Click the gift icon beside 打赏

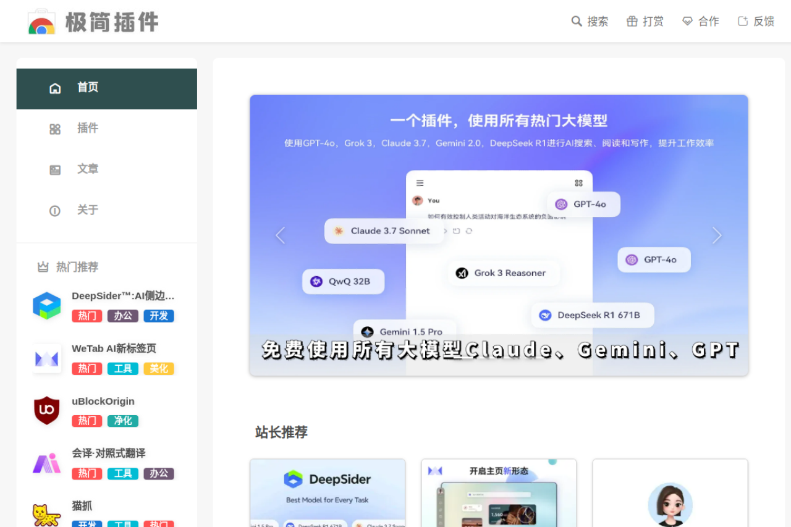632,21
